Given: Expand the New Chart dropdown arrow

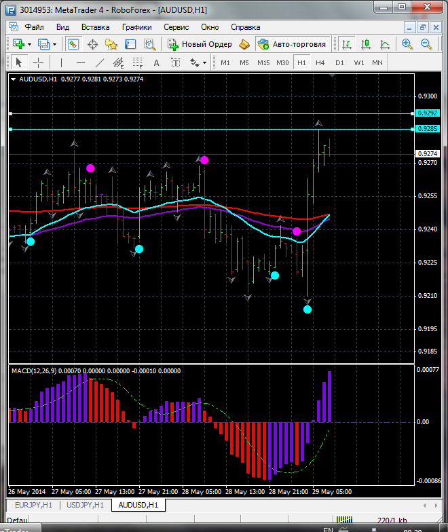Looking at the screenshot, I should point(30,44).
